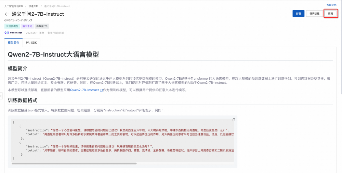This screenshot has width=342, height=173.
Task: Click the 通义千问 tag
Action: [27, 26]
